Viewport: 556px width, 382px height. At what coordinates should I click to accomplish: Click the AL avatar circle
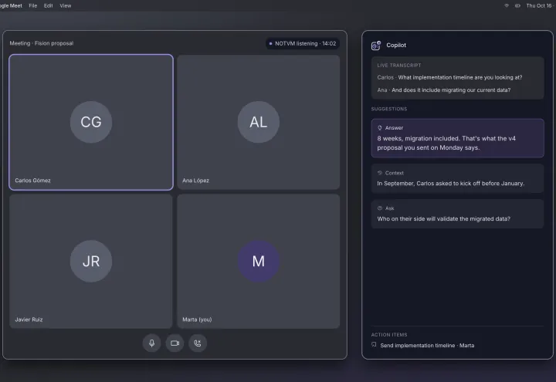tap(259, 122)
